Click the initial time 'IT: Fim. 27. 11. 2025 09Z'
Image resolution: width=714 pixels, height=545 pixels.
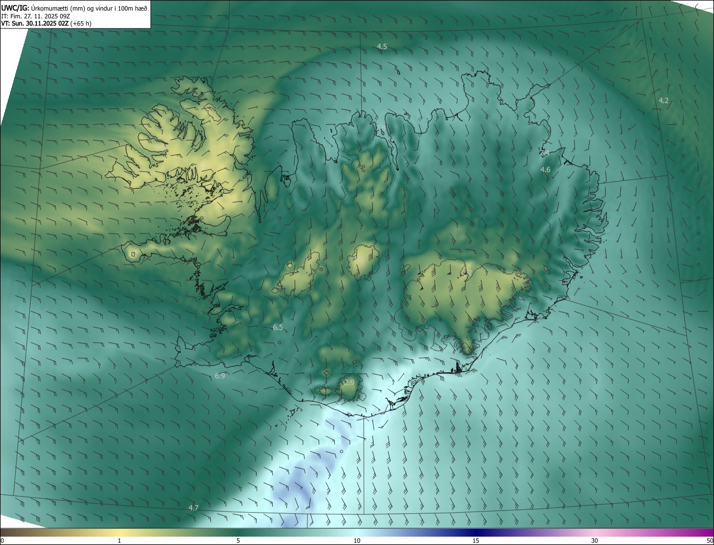[x=36, y=16]
